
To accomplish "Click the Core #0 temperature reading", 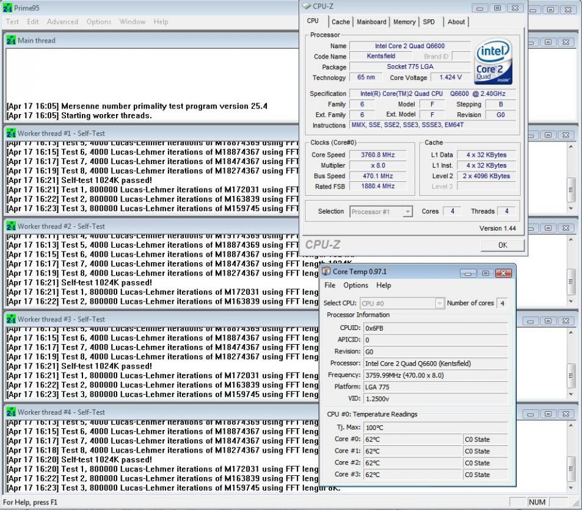I will click(x=412, y=439).
